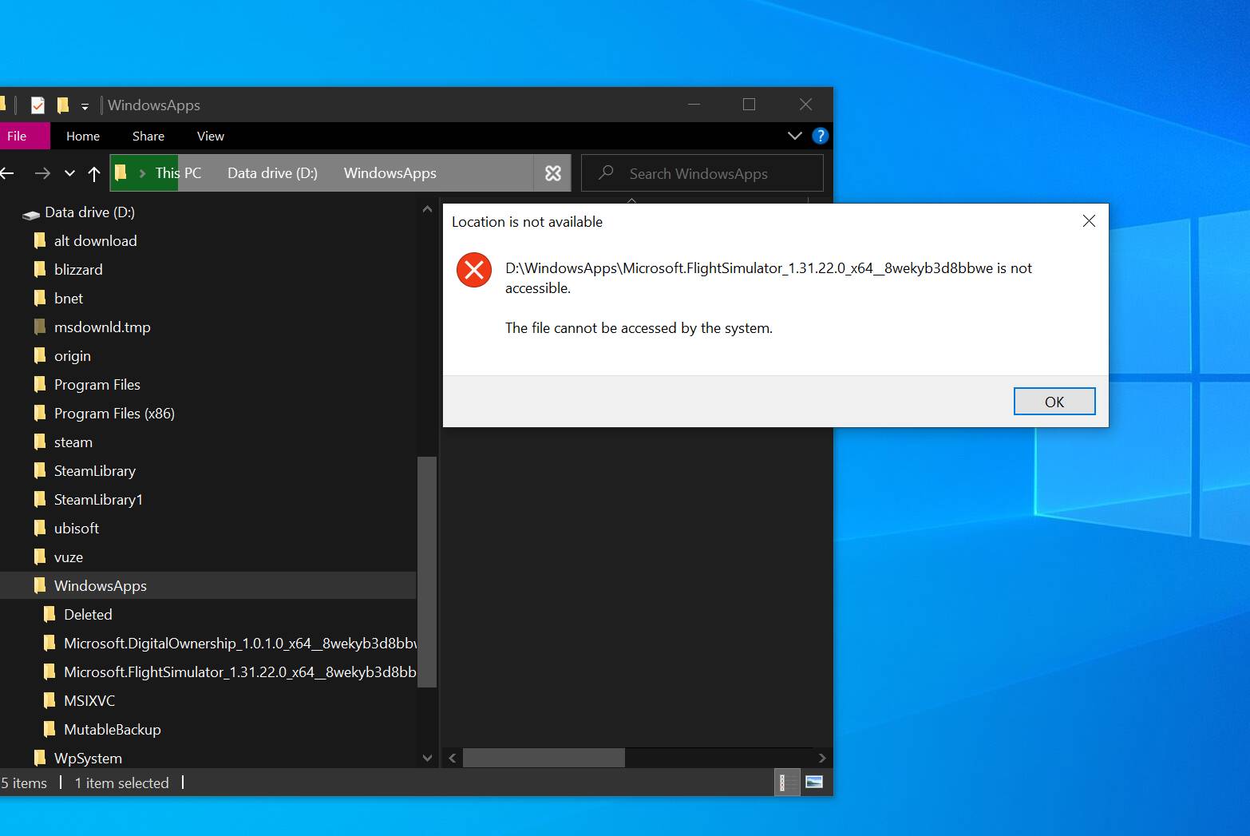Switch to large thumbnails view icon
The width and height of the screenshot is (1250, 836).
(x=813, y=783)
